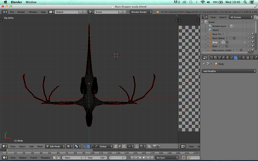Click the rotate manipulator arc icon
258x161 pixels.
92,146
